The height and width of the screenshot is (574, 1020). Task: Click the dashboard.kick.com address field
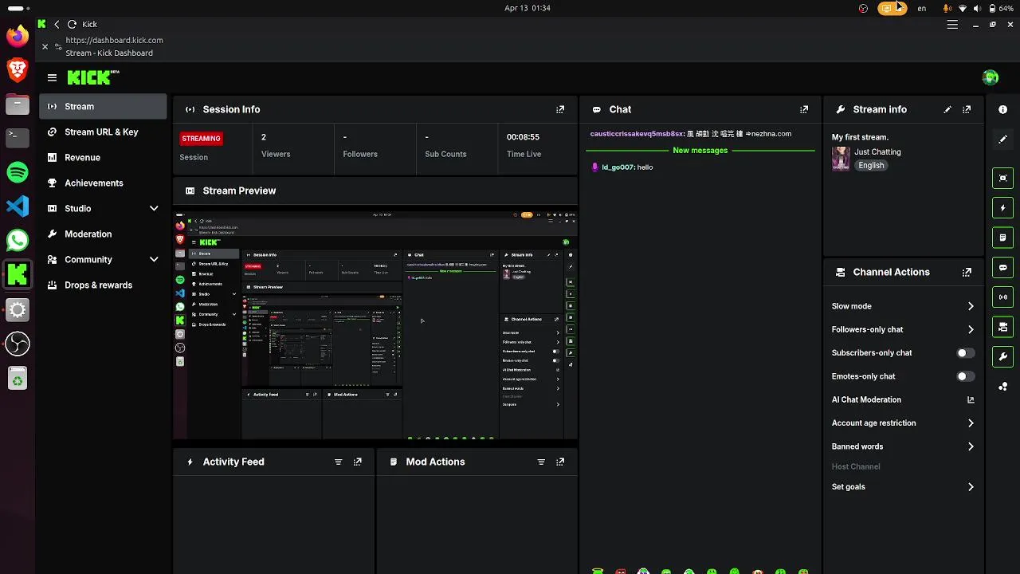115,40
